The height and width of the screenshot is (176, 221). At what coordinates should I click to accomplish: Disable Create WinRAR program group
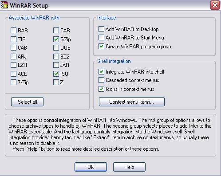[101, 47]
